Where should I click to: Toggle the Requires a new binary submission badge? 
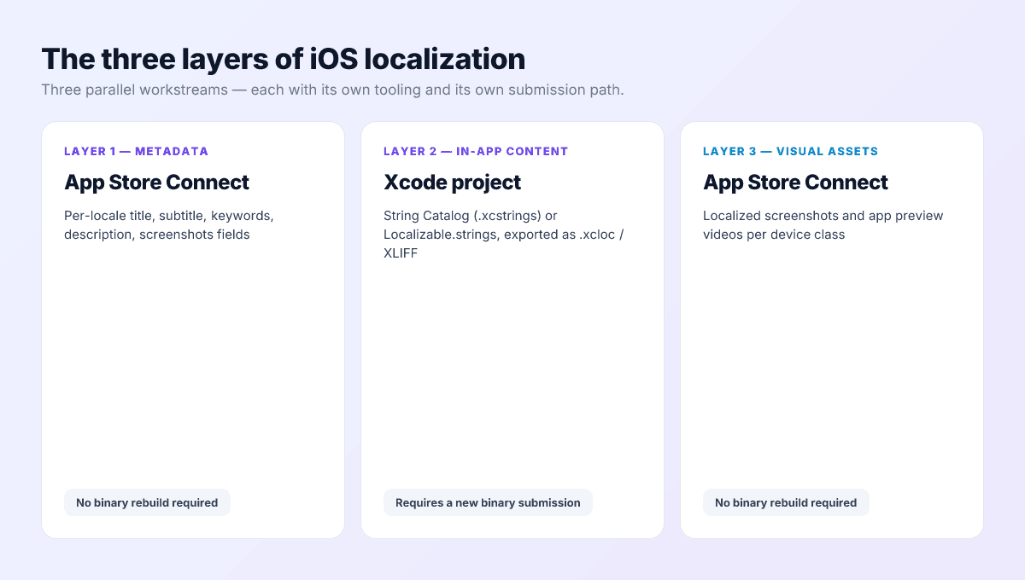coord(488,502)
